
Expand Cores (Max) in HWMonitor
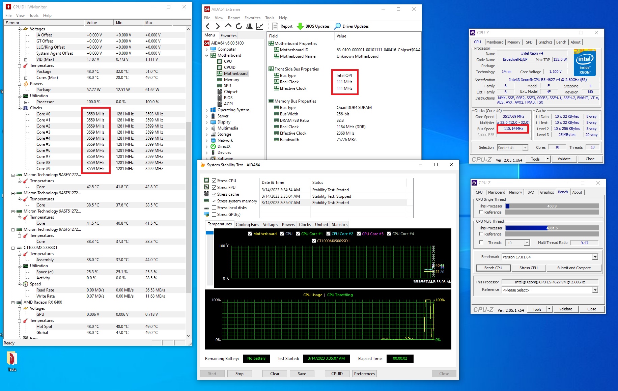point(26,78)
